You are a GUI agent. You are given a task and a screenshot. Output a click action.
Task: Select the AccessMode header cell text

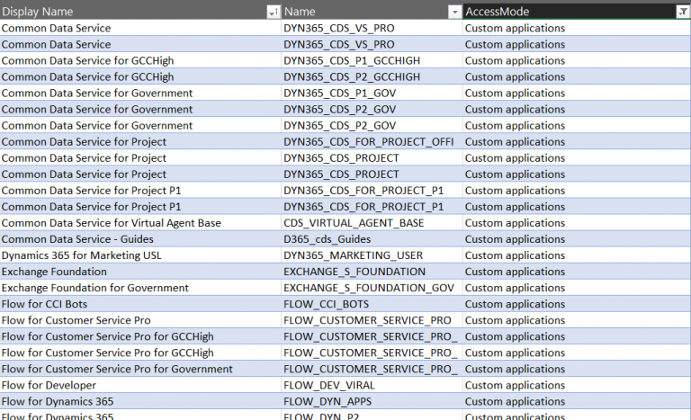tap(498, 12)
